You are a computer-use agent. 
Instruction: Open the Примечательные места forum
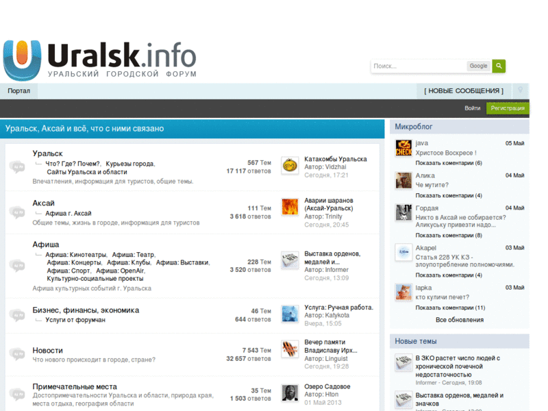(x=75, y=386)
